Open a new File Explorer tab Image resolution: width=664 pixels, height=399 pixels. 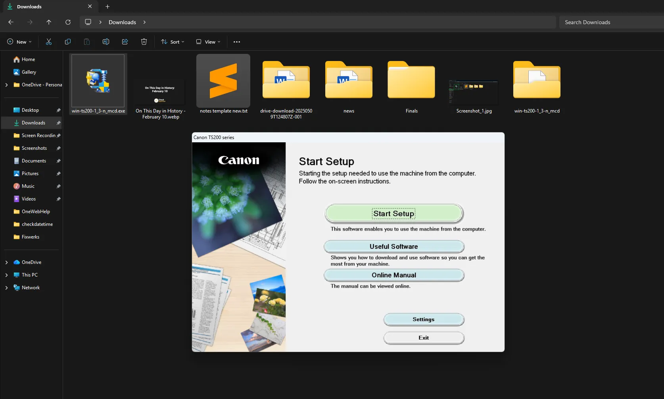[x=107, y=6]
